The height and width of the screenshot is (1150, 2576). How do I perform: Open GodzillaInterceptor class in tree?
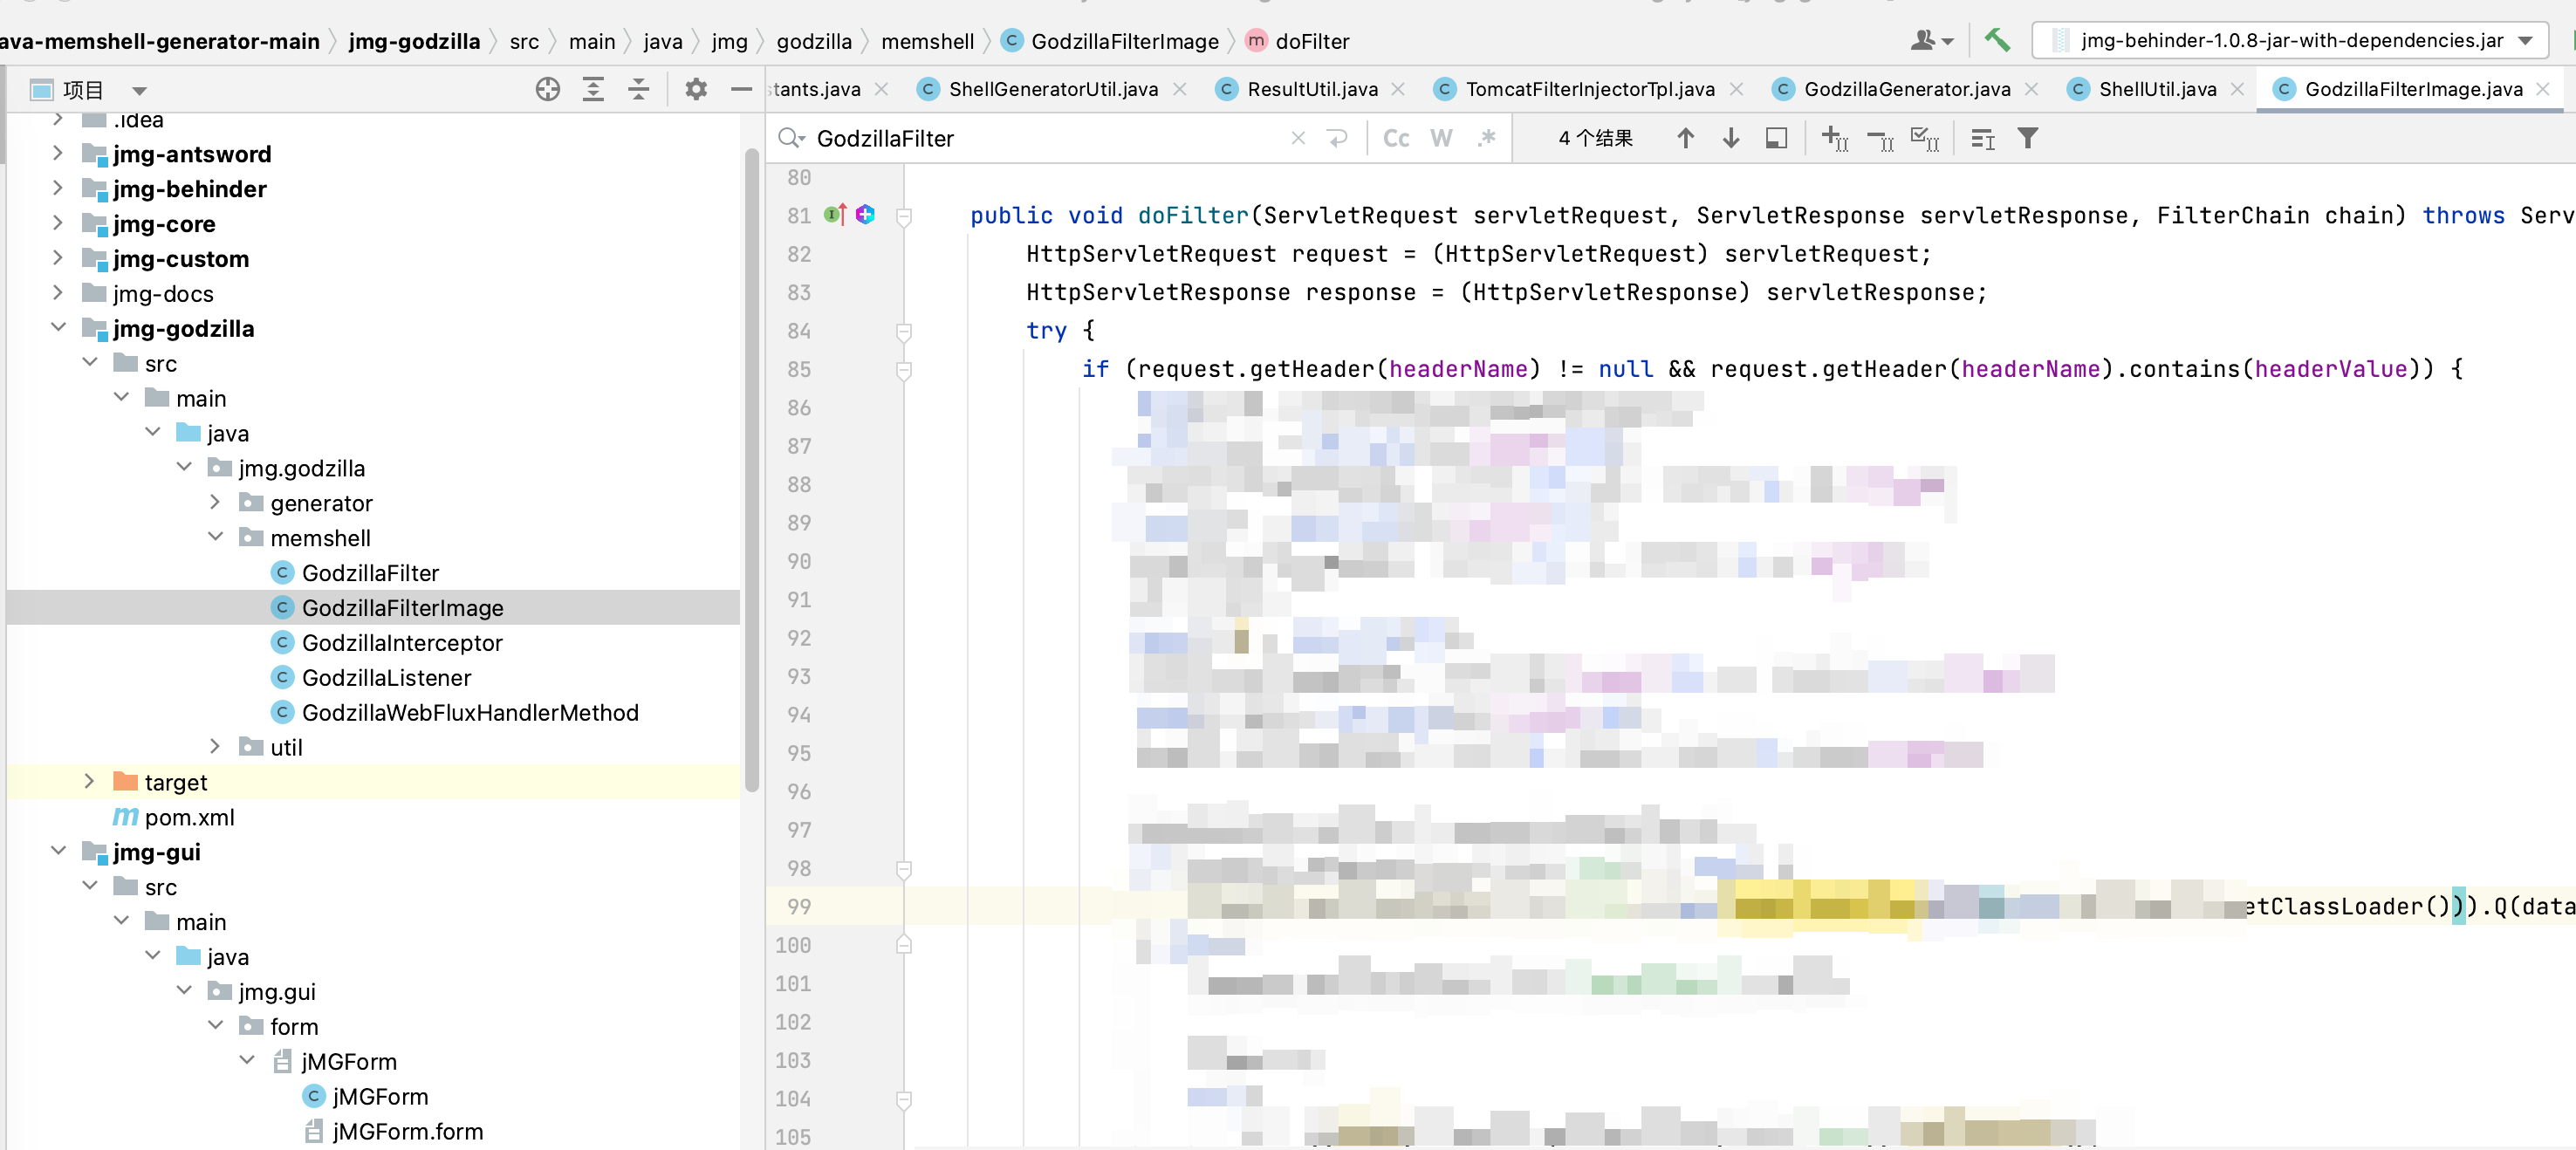click(402, 642)
